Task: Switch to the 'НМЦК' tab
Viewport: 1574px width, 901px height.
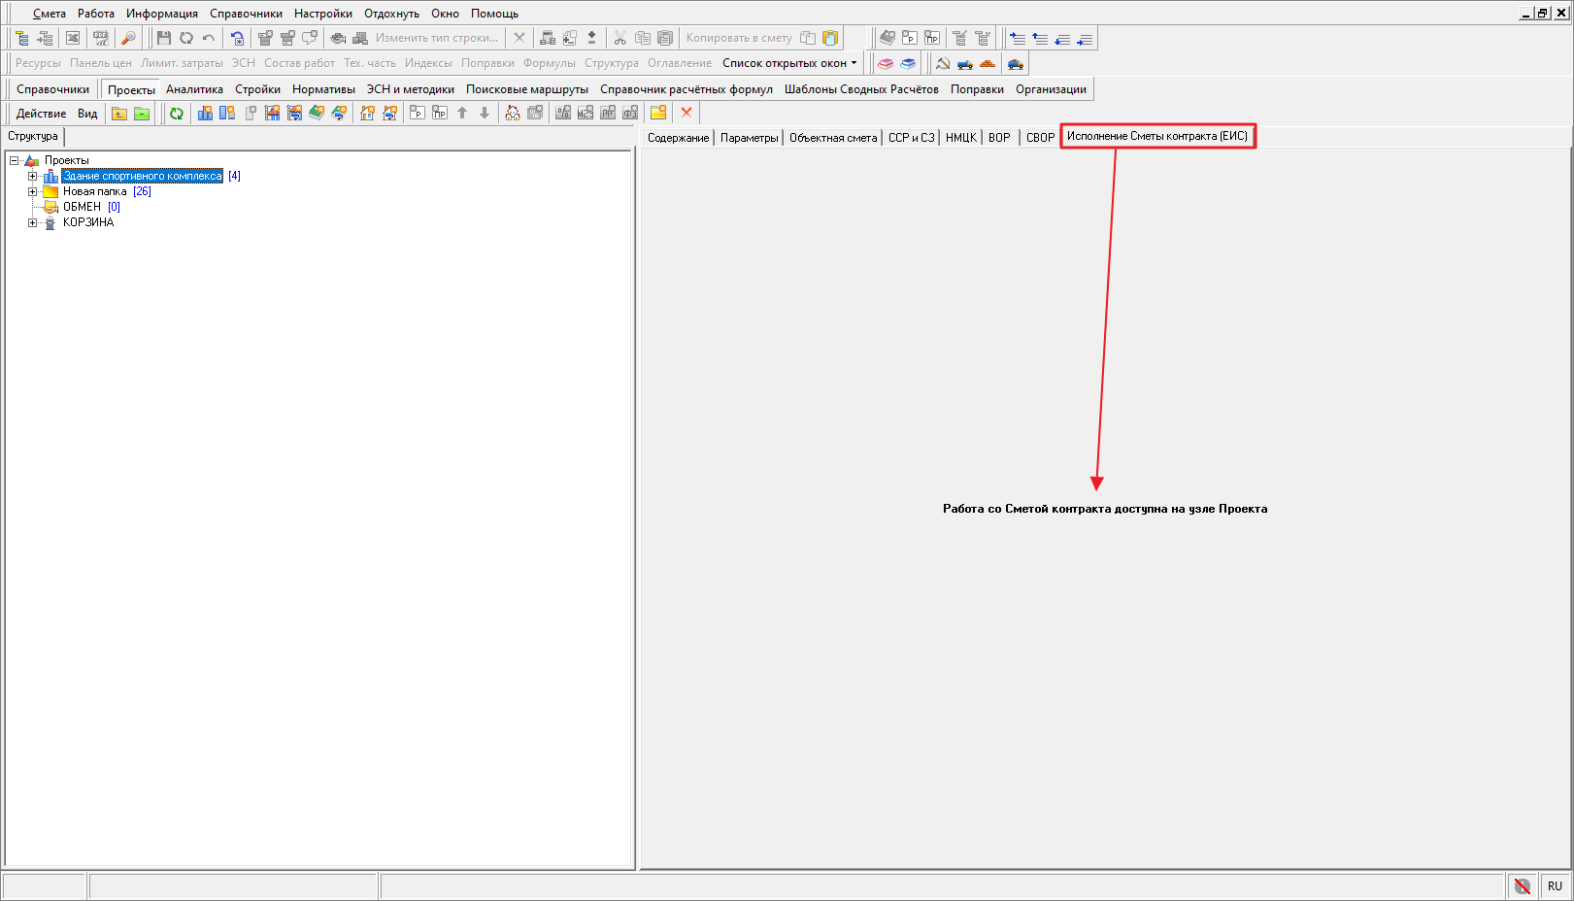Action: (961, 138)
